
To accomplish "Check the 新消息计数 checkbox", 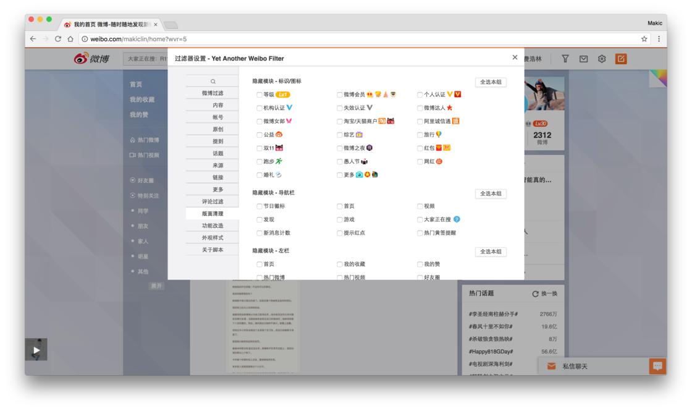I will [x=259, y=233].
